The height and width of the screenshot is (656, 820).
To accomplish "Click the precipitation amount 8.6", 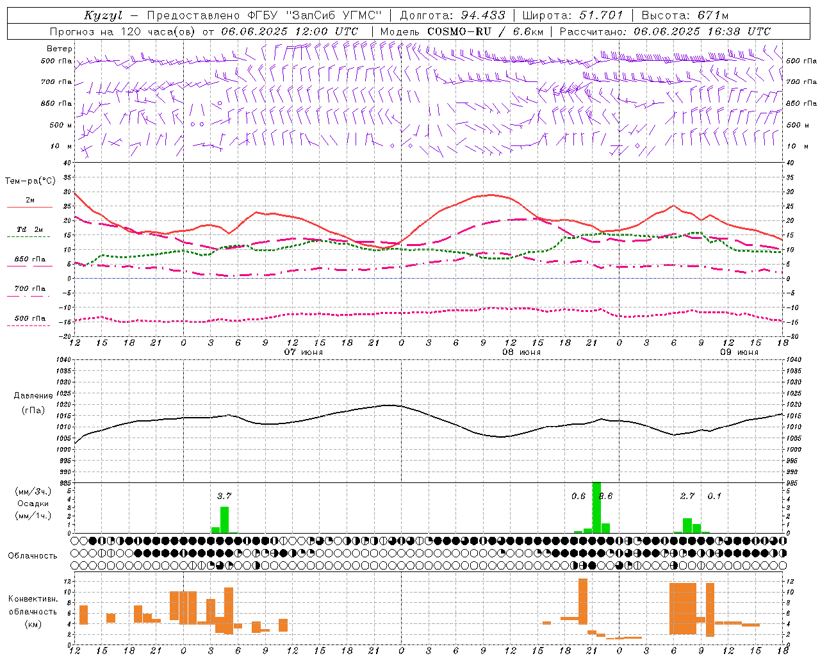I will click(x=606, y=496).
